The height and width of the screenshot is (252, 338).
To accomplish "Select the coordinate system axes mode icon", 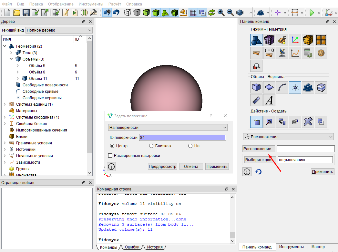I will (295, 40).
